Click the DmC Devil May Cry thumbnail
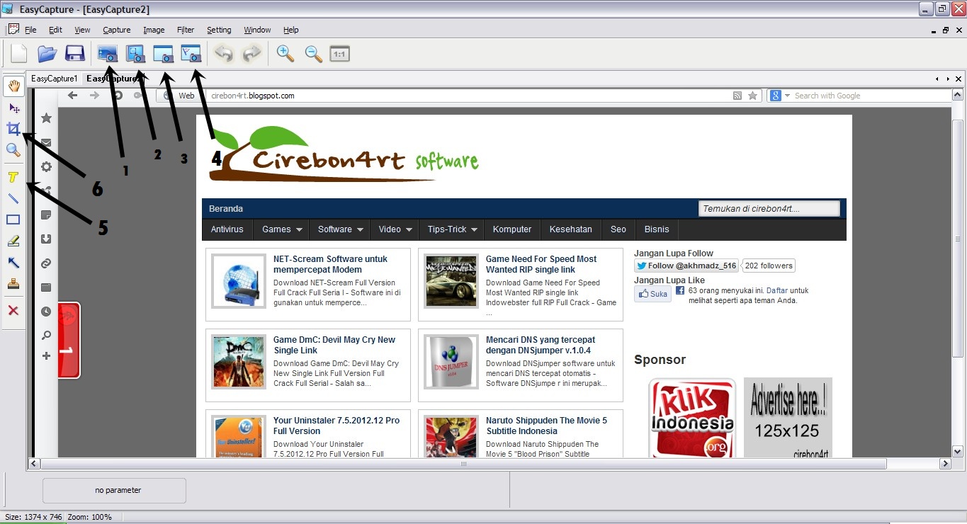 point(238,362)
